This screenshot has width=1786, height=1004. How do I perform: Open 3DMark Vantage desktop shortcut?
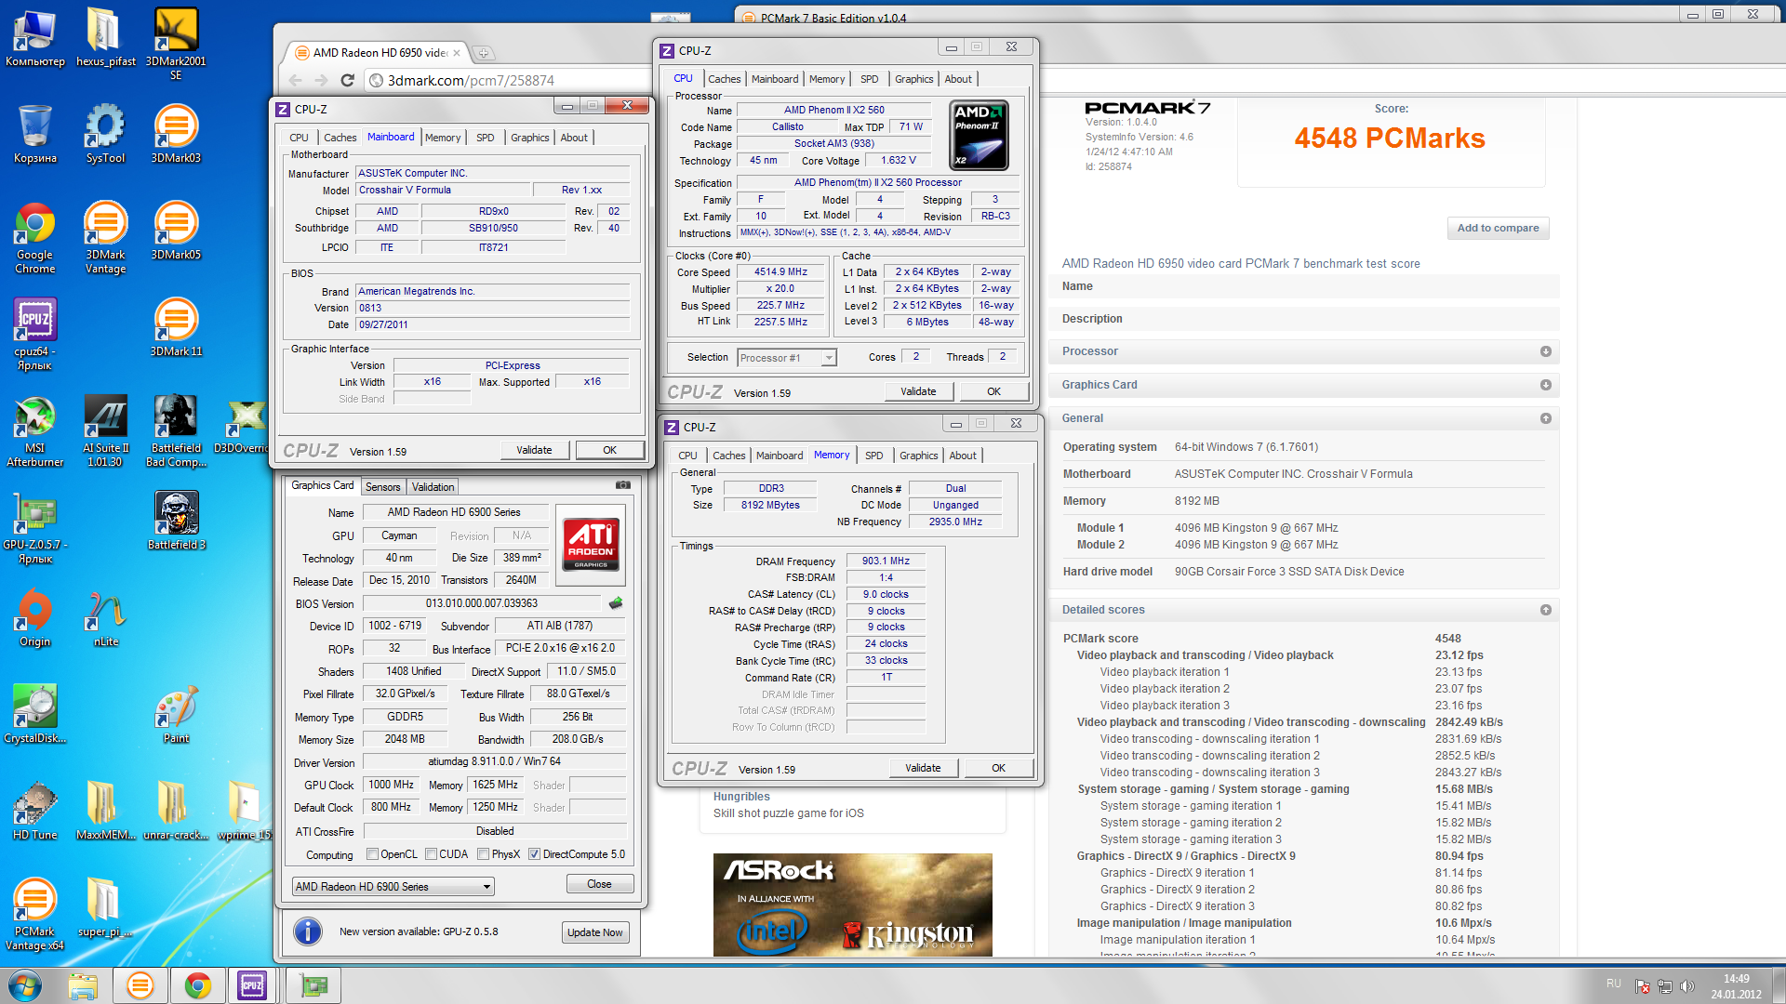tap(105, 238)
